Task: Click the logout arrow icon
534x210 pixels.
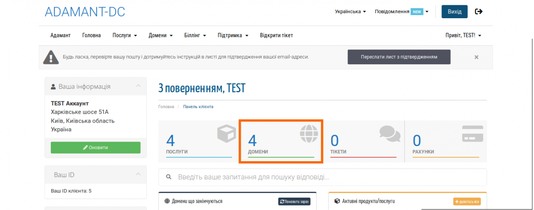Action: [479, 12]
